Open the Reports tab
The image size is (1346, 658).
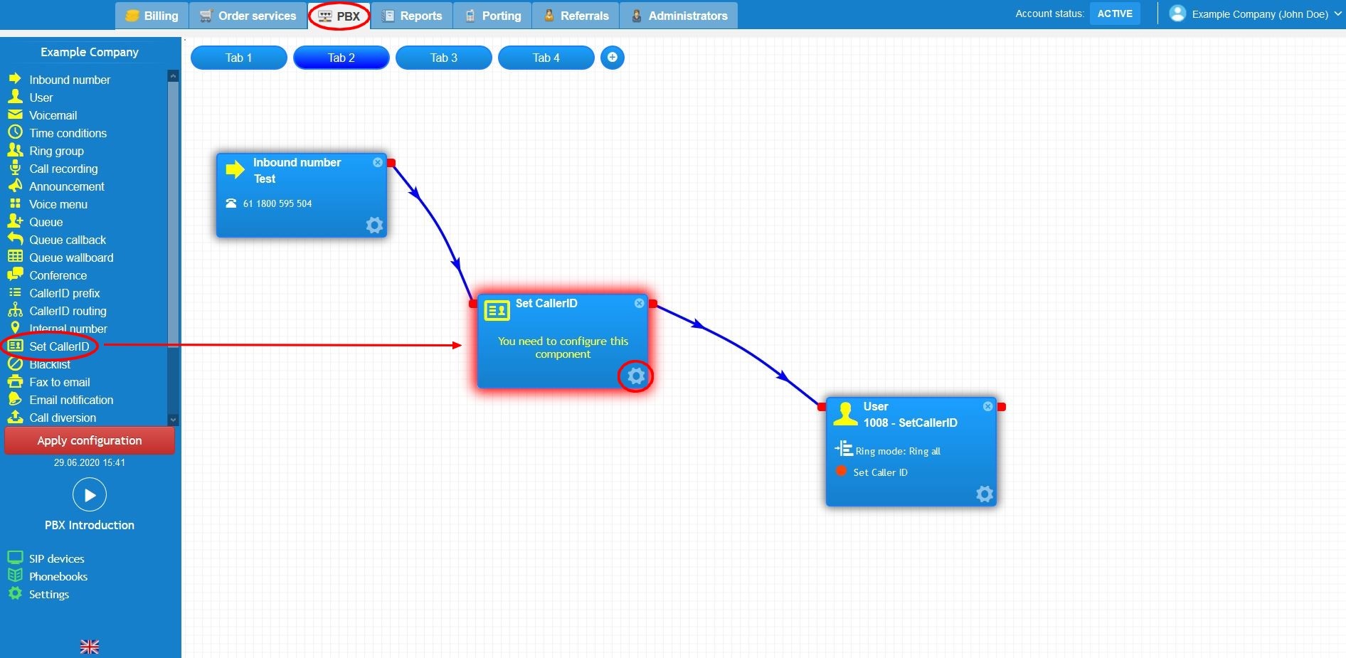pos(412,16)
